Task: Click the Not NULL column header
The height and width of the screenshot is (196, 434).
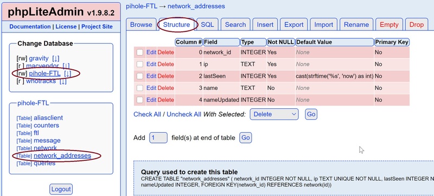Action: point(281,42)
